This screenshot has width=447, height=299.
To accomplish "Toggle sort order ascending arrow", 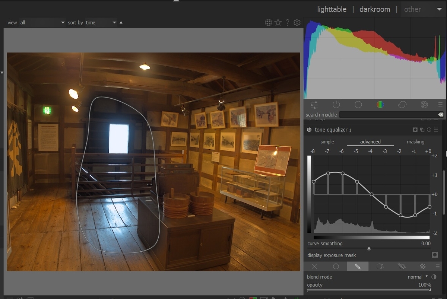I will (121, 22).
